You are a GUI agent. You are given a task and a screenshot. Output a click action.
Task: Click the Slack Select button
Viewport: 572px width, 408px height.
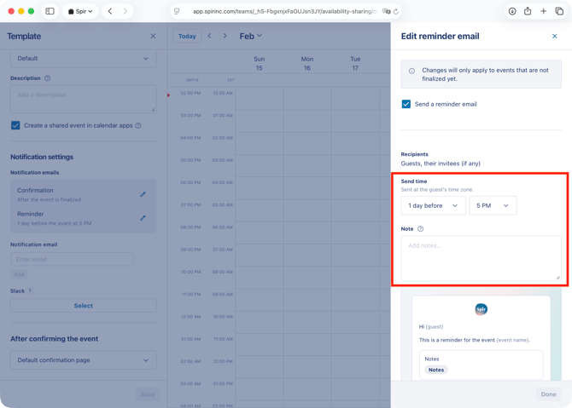[83, 306]
